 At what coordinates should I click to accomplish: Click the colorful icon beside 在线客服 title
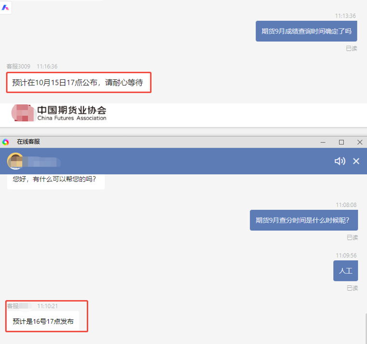pyautogui.click(x=6, y=142)
